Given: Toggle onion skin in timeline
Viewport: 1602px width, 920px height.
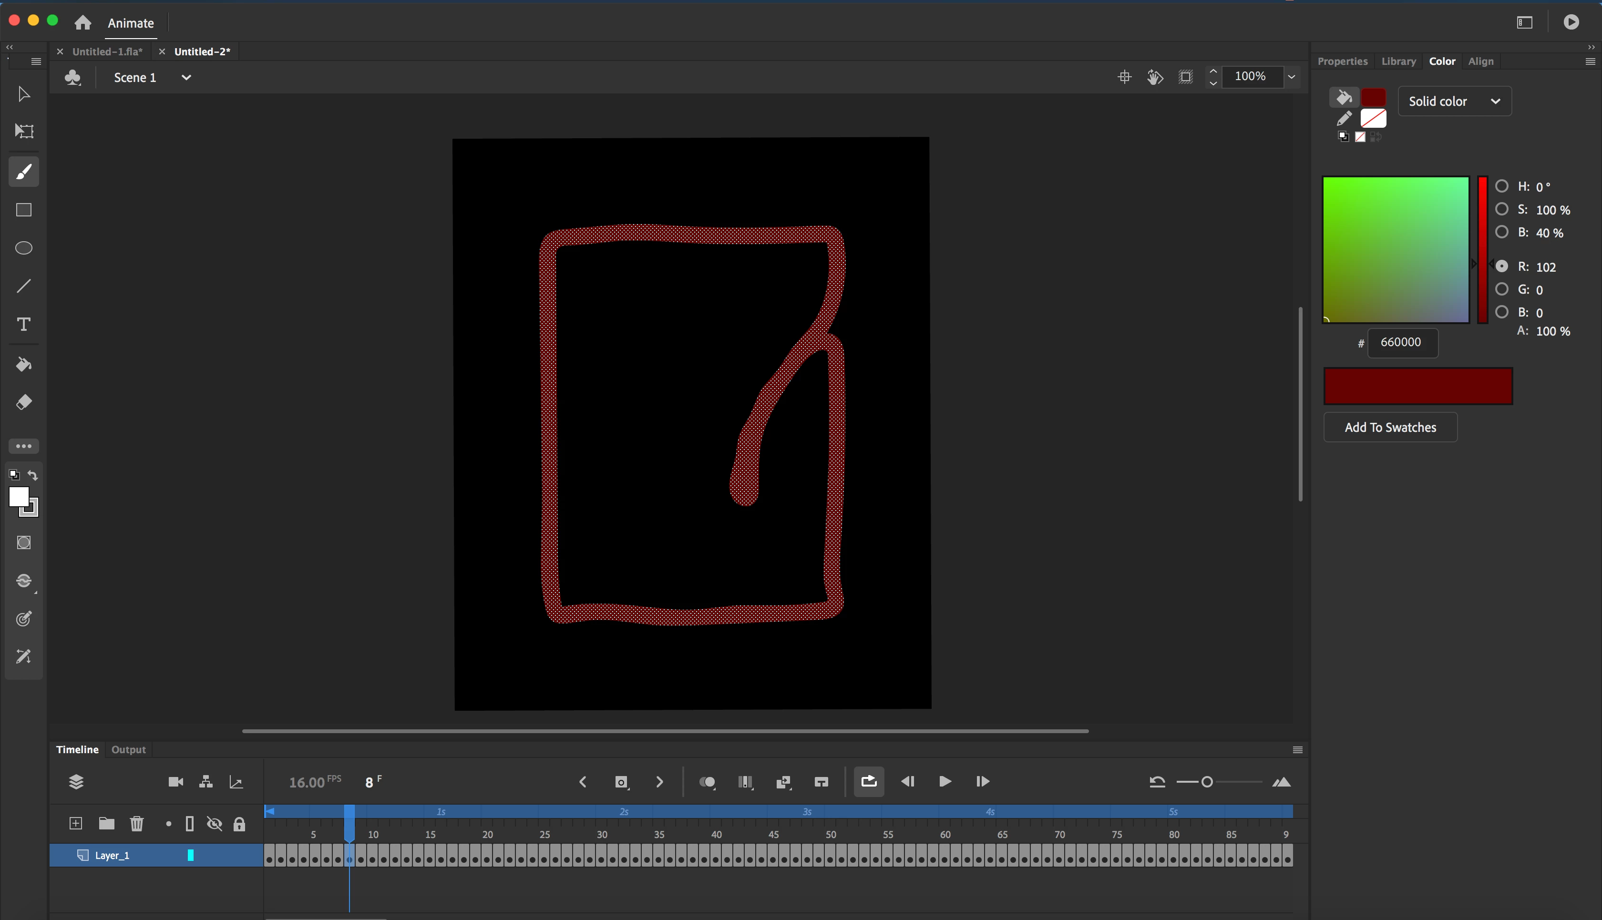Looking at the screenshot, I should pyautogui.click(x=707, y=782).
